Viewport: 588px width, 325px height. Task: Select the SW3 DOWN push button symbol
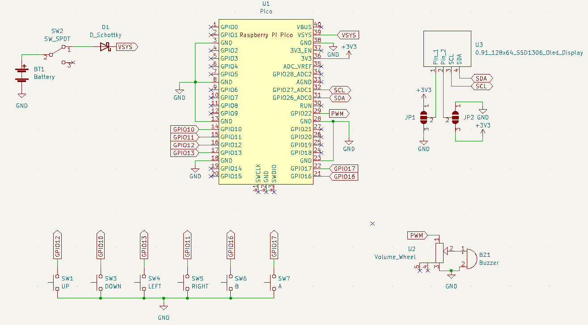(x=99, y=282)
